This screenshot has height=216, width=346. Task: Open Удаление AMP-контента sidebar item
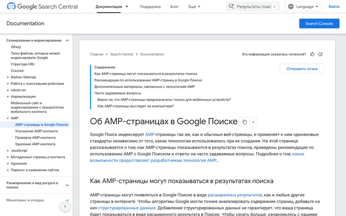(x=35, y=144)
